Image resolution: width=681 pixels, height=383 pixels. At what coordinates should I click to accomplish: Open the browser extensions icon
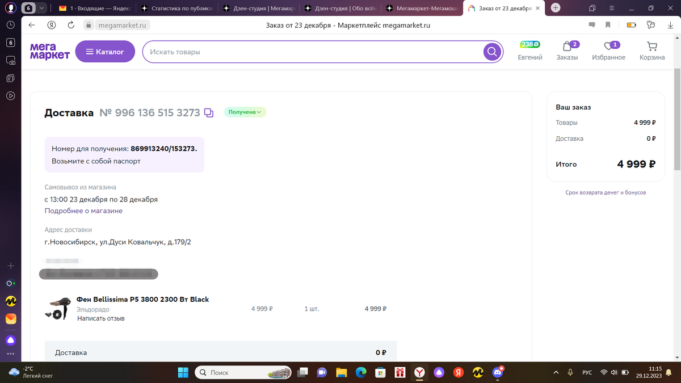651,25
